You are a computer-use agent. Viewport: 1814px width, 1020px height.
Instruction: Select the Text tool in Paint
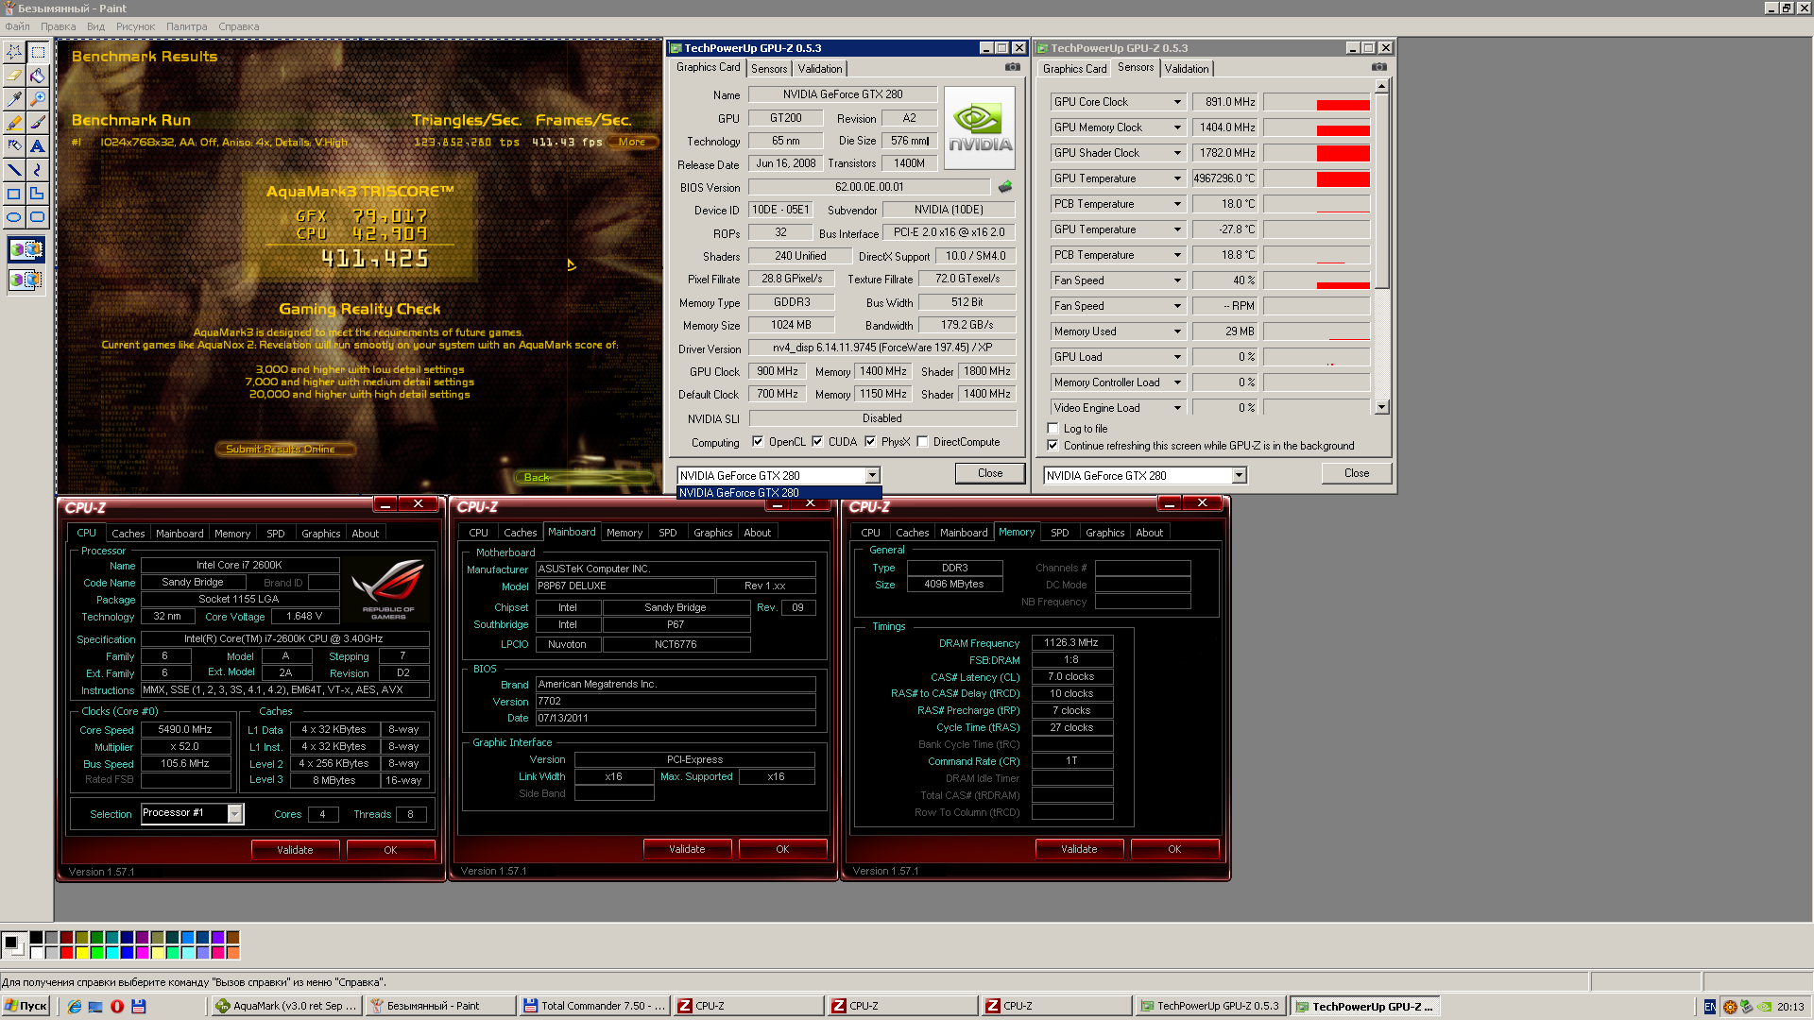click(x=38, y=145)
